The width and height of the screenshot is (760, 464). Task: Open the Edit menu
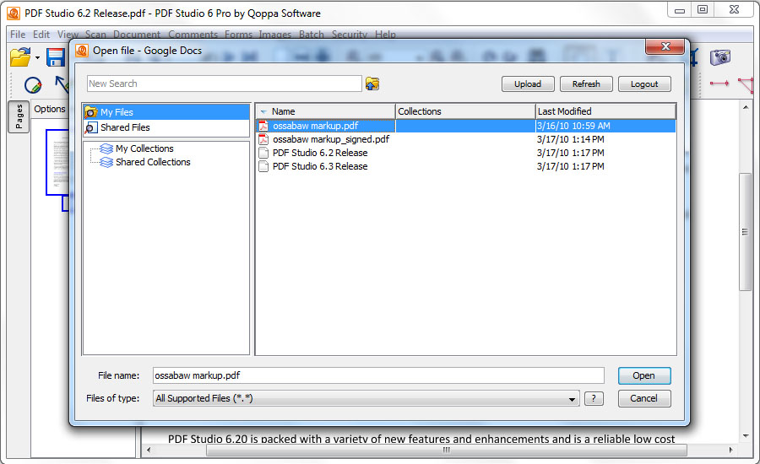pyautogui.click(x=41, y=35)
